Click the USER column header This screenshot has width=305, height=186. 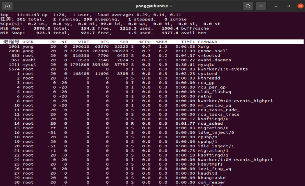coord(28,42)
